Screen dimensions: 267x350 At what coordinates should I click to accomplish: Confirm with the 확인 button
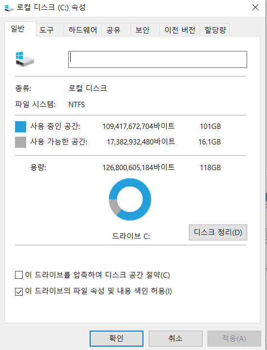[116, 338]
